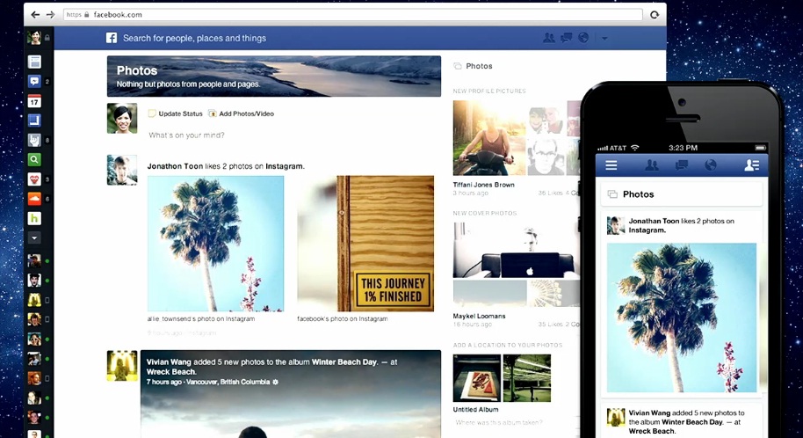Screen dimensions: 803x438
Task: Tap the Photos feed icon on the phone
Action: pos(612,194)
